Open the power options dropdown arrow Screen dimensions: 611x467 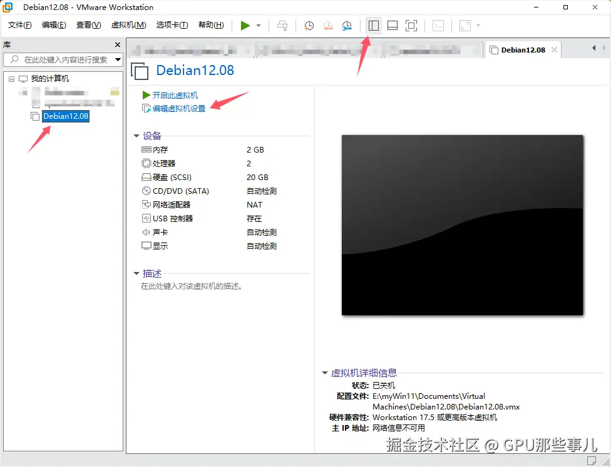pyautogui.click(x=257, y=25)
